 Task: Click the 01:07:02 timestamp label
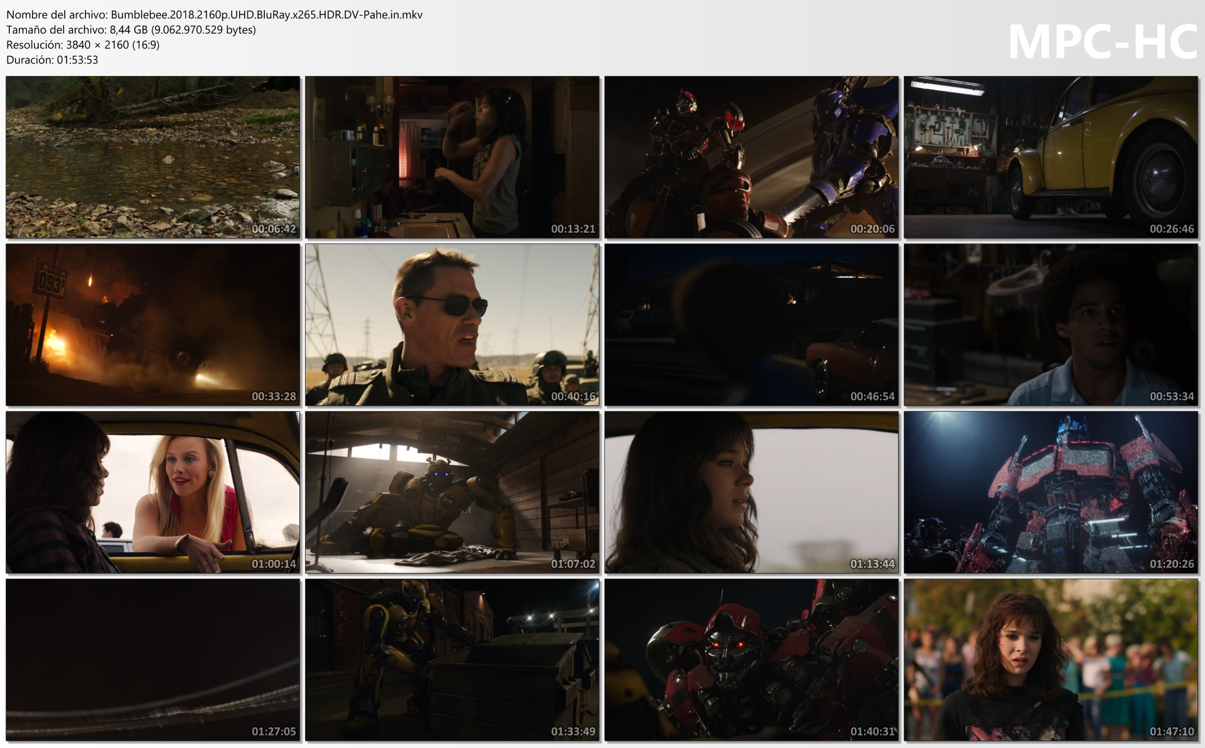pos(573,564)
